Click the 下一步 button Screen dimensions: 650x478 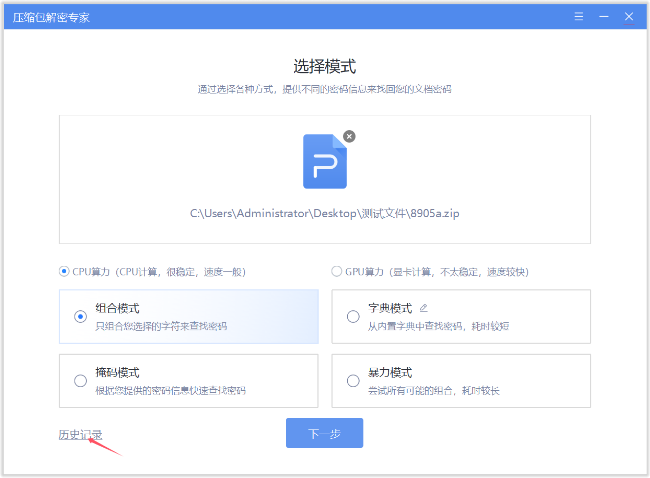point(324,433)
